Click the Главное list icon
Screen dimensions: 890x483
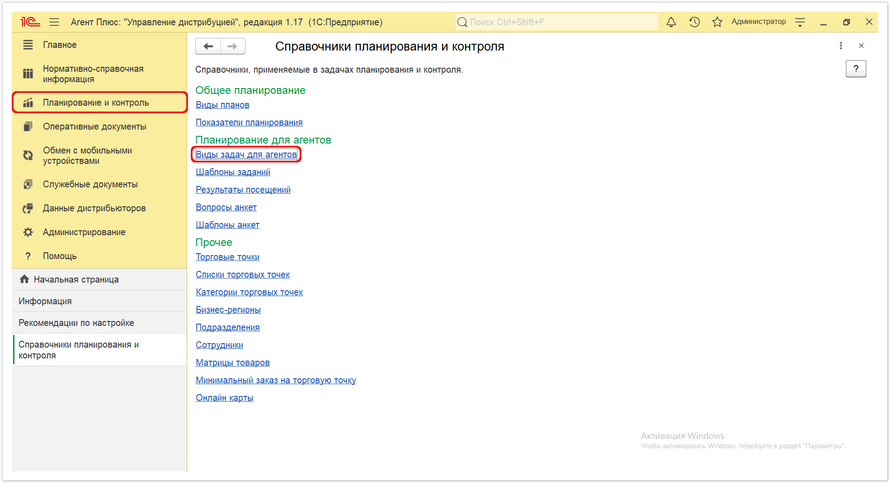tap(28, 45)
